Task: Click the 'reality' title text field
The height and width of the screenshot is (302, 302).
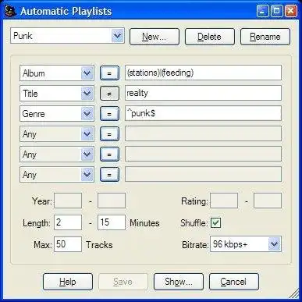Action: click(x=203, y=93)
